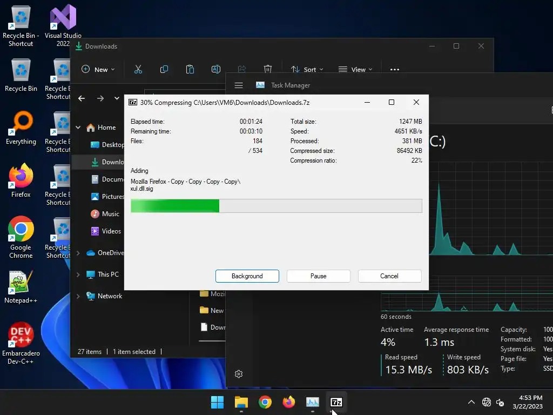Screen dimensions: 553x415
Task: Click the disk active time graph in Task Manager
Action: pos(491,208)
